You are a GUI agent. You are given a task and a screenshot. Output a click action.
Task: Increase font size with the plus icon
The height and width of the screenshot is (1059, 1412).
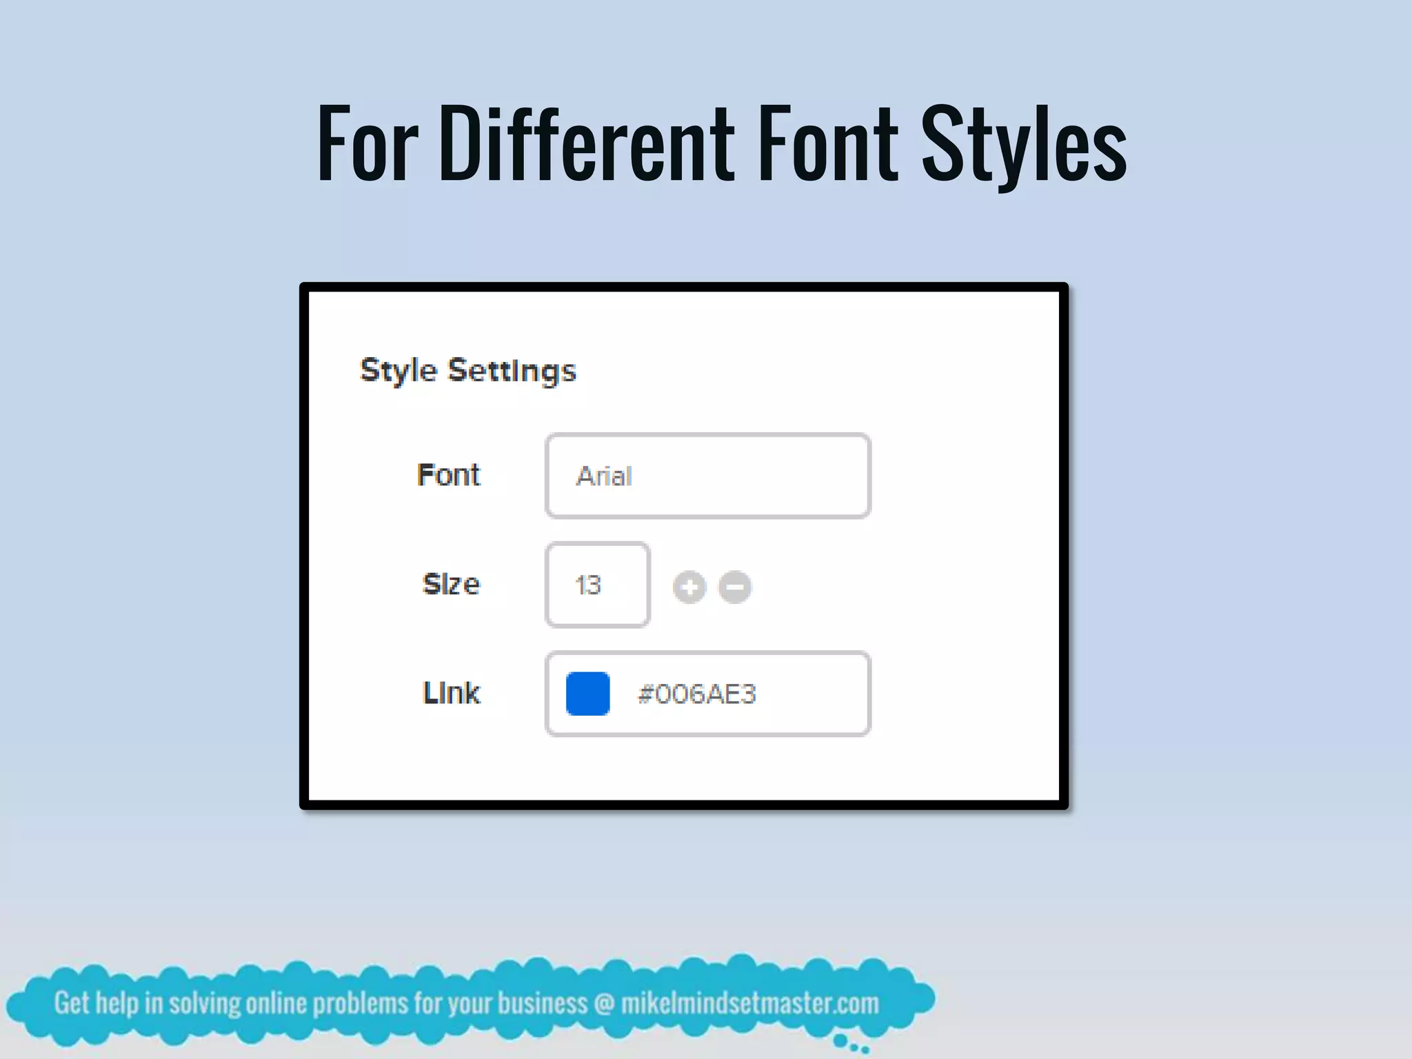coord(689,587)
